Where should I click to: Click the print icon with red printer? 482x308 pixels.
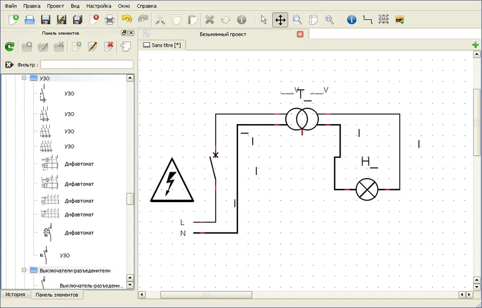coord(109,20)
